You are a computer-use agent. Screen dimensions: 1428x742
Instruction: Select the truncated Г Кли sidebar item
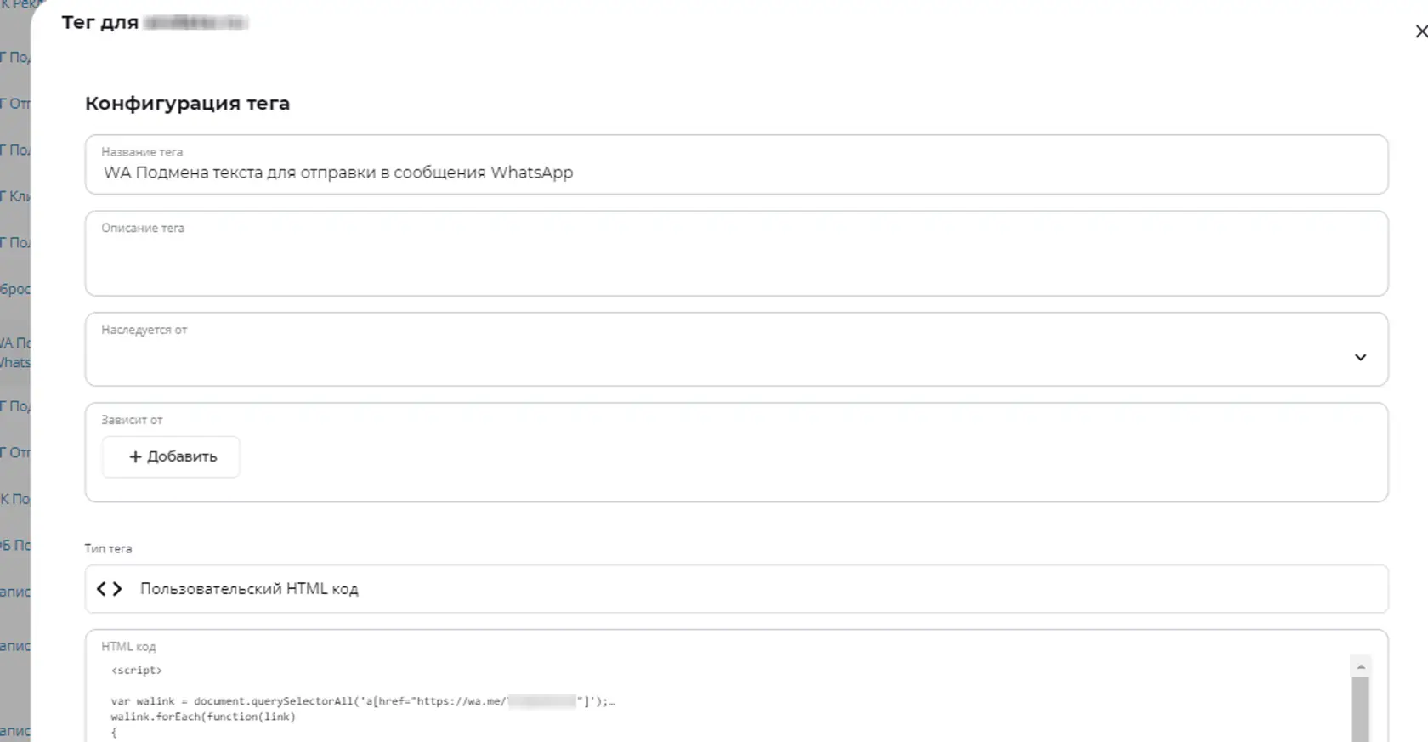[x=15, y=196]
